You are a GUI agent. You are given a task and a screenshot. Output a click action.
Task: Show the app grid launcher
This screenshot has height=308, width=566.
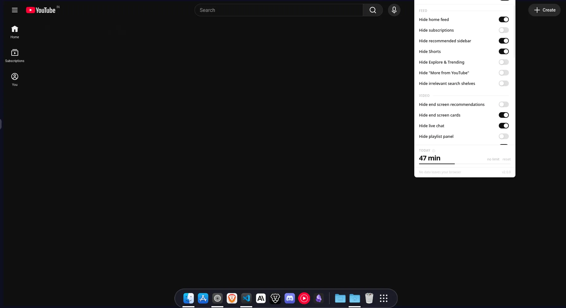[x=384, y=298]
